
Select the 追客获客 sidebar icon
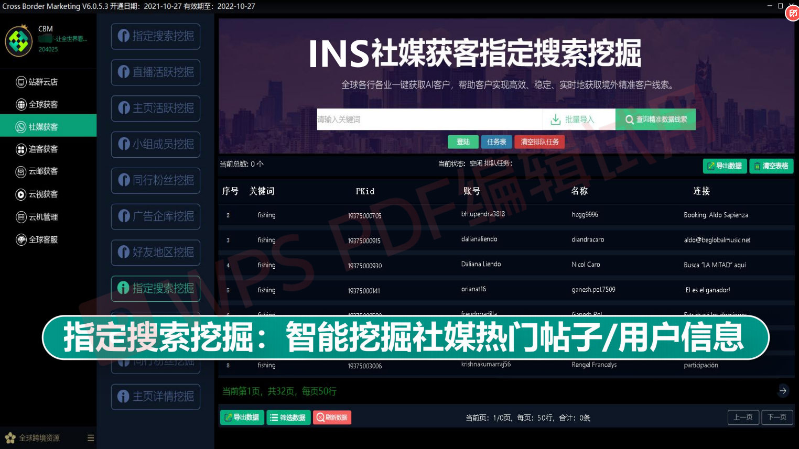click(x=21, y=149)
